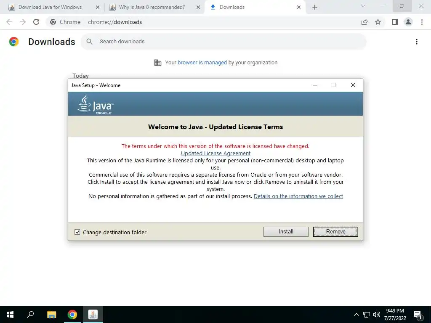
Task: Open File Explorer from the taskbar
Action: [51, 315]
